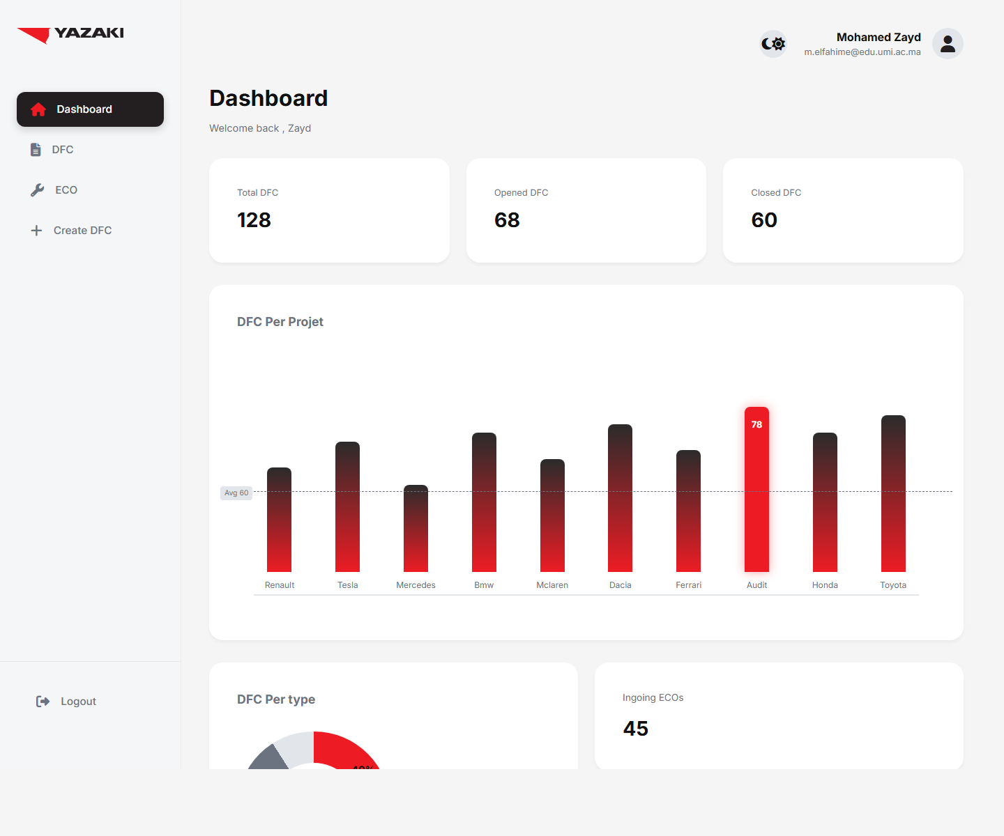Click the Mohamed Zayd user name
This screenshot has height=836, width=1004.
878,37
